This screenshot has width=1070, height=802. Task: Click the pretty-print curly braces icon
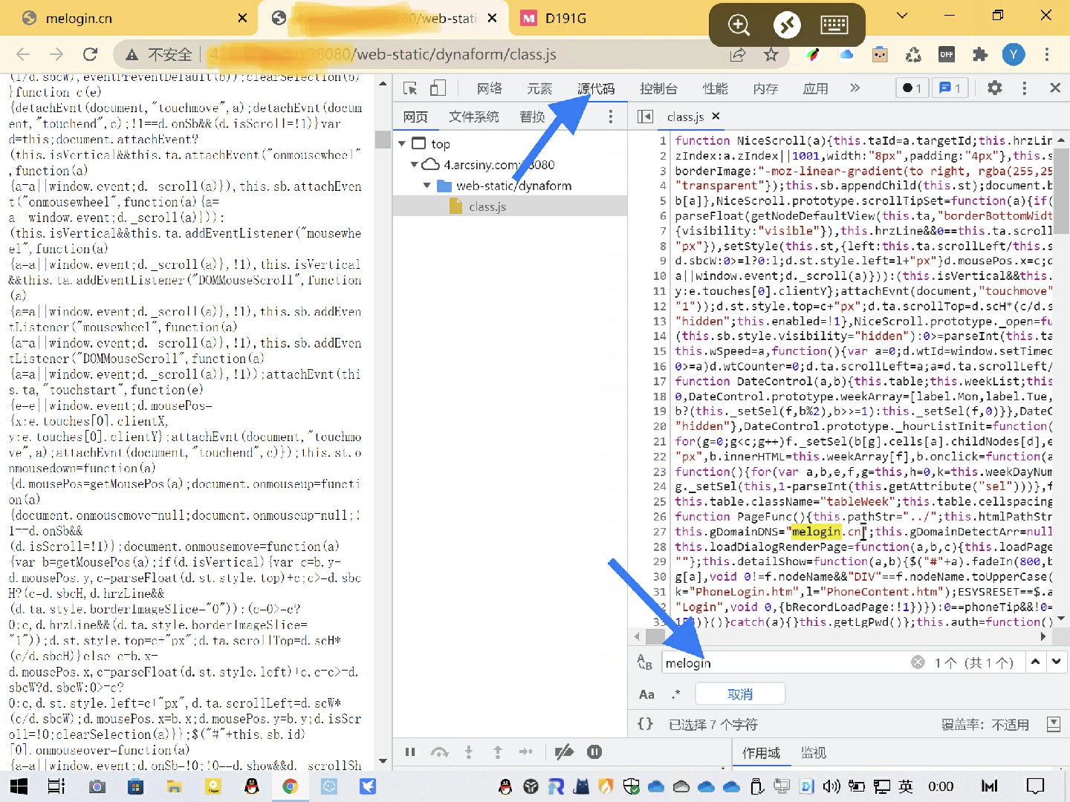click(645, 724)
